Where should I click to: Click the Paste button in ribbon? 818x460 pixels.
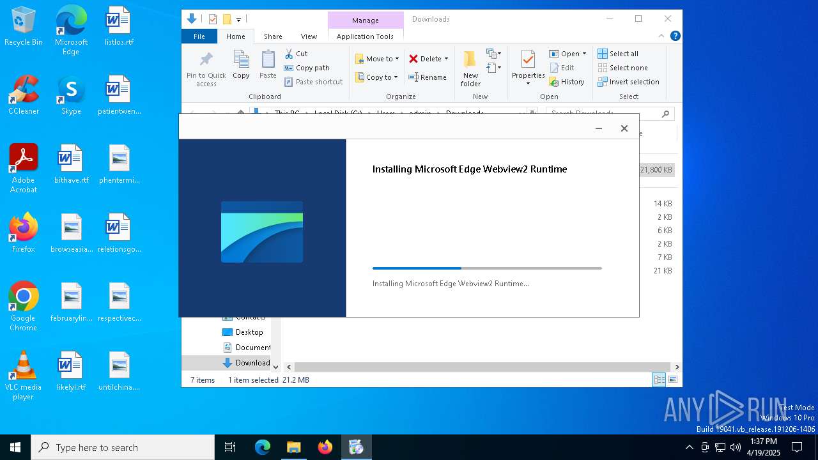[268, 65]
